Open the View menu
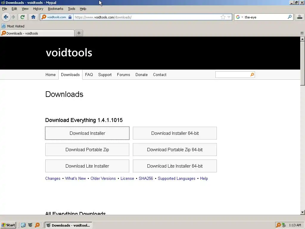This screenshot has width=305, height=229. coord(25,9)
